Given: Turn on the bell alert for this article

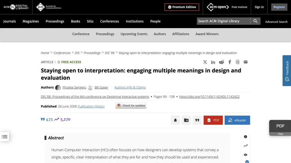Looking at the screenshot, I should click(175, 120).
